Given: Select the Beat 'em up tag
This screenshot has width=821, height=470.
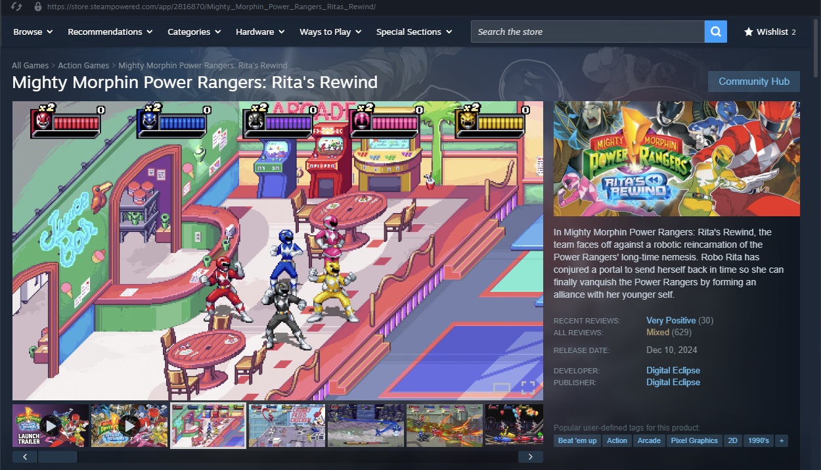Looking at the screenshot, I should pos(577,440).
